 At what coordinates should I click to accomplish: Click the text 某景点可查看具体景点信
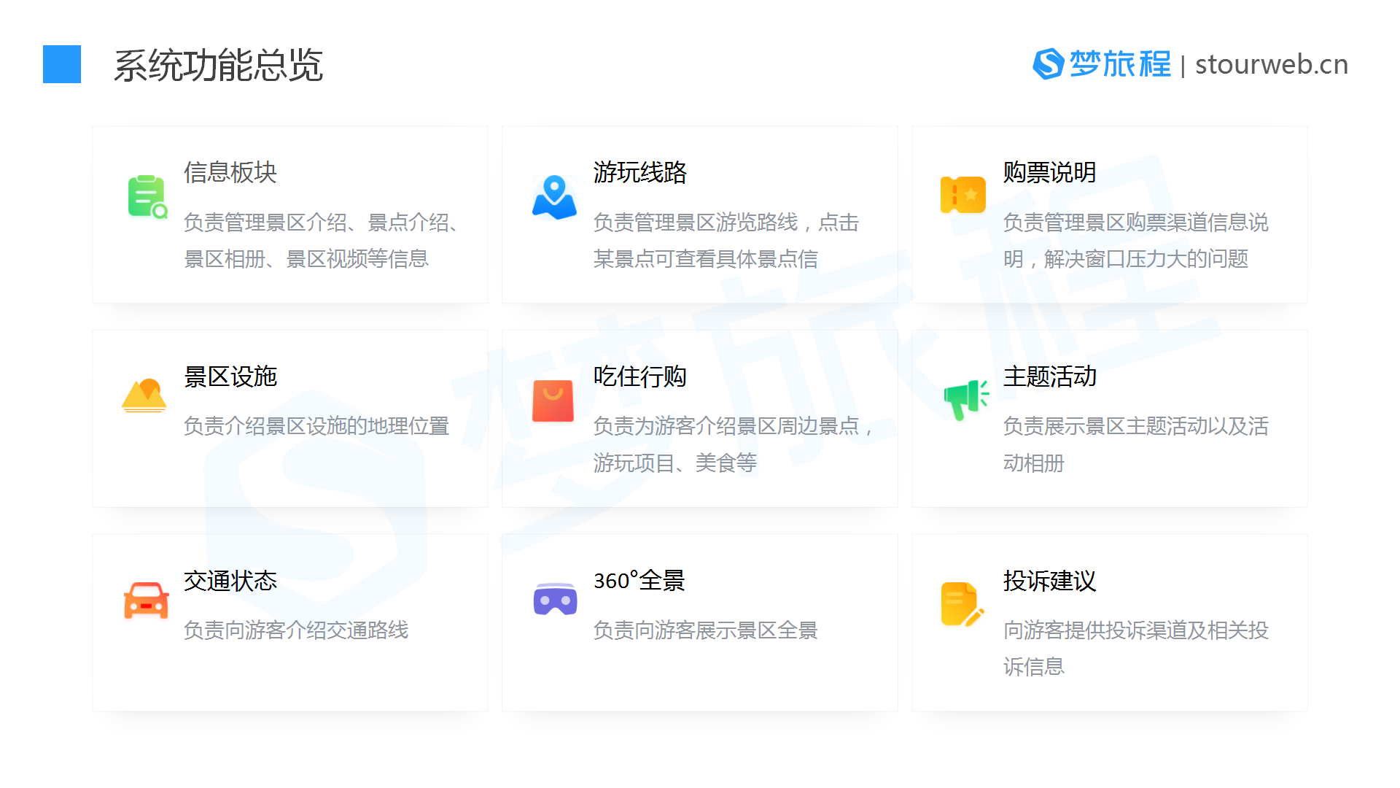tap(706, 259)
